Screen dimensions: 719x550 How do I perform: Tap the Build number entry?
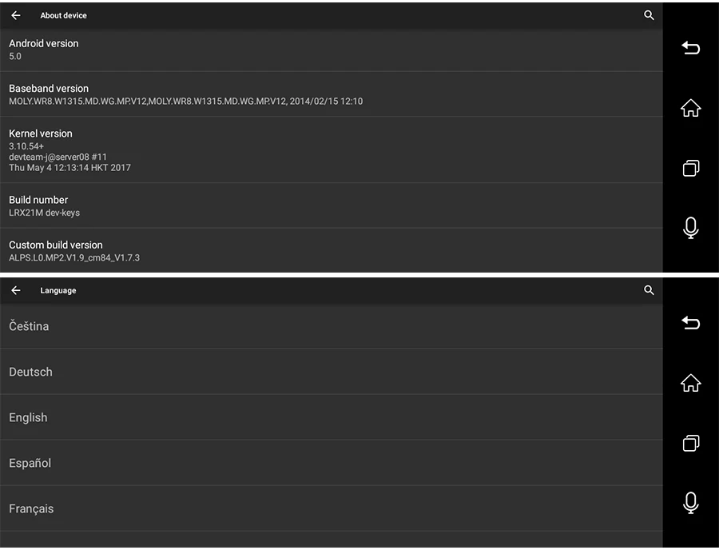tap(331, 205)
